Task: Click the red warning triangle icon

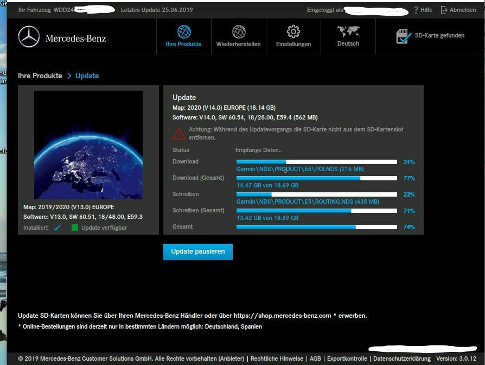Action: coord(179,134)
